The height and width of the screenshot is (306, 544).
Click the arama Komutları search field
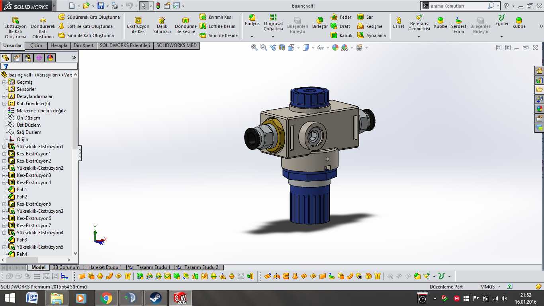click(458, 6)
